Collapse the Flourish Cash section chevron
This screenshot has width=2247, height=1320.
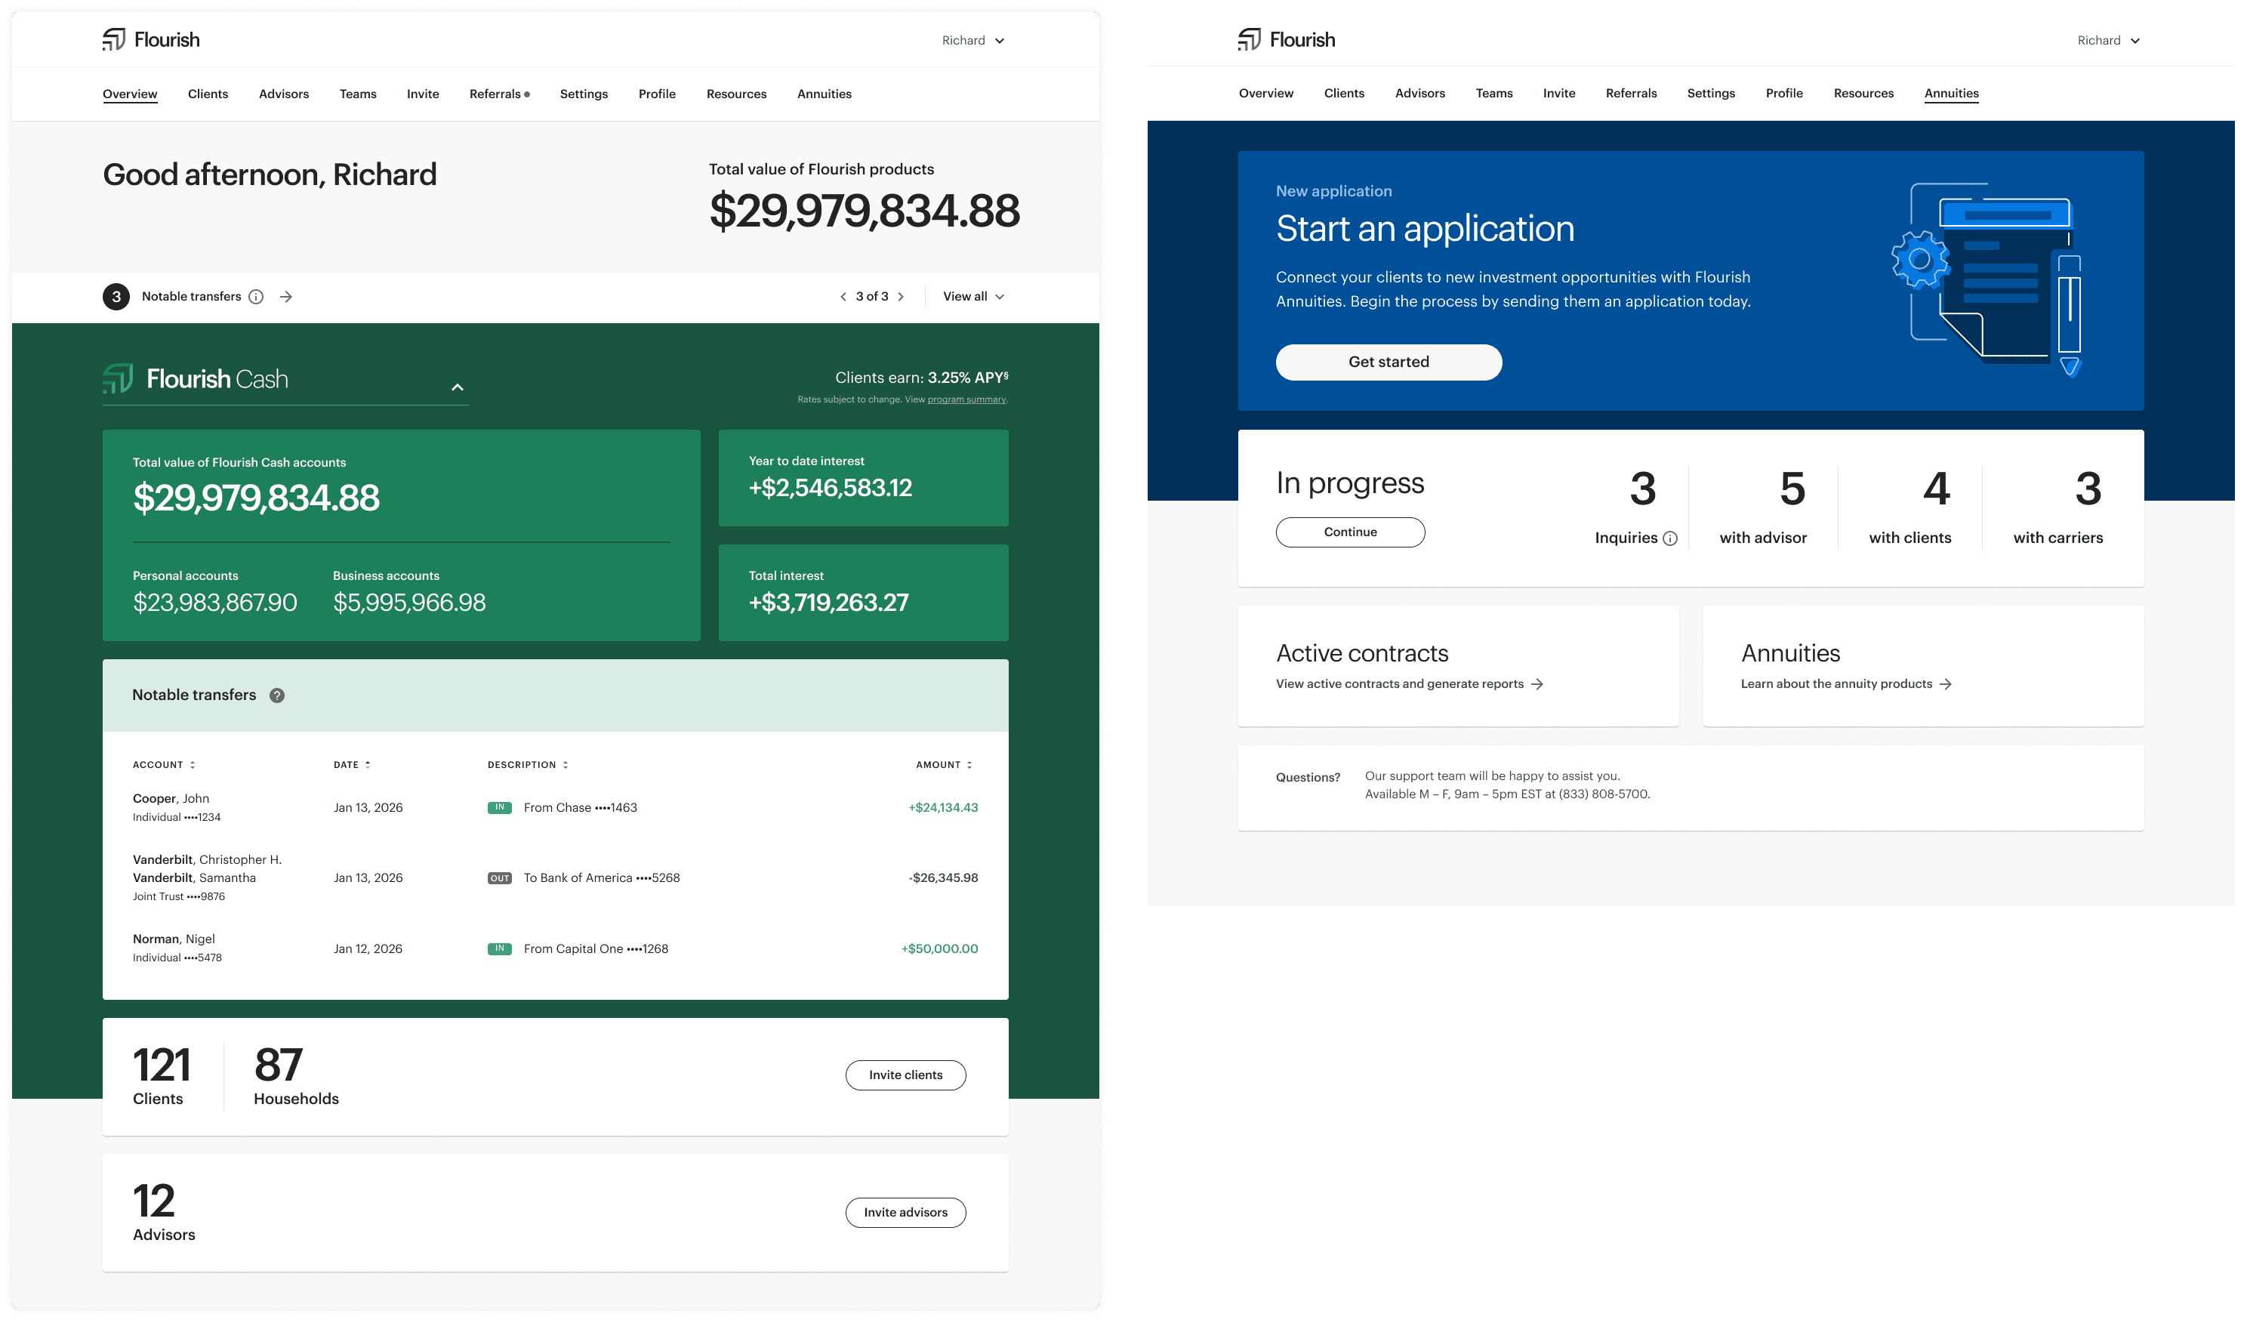(458, 387)
